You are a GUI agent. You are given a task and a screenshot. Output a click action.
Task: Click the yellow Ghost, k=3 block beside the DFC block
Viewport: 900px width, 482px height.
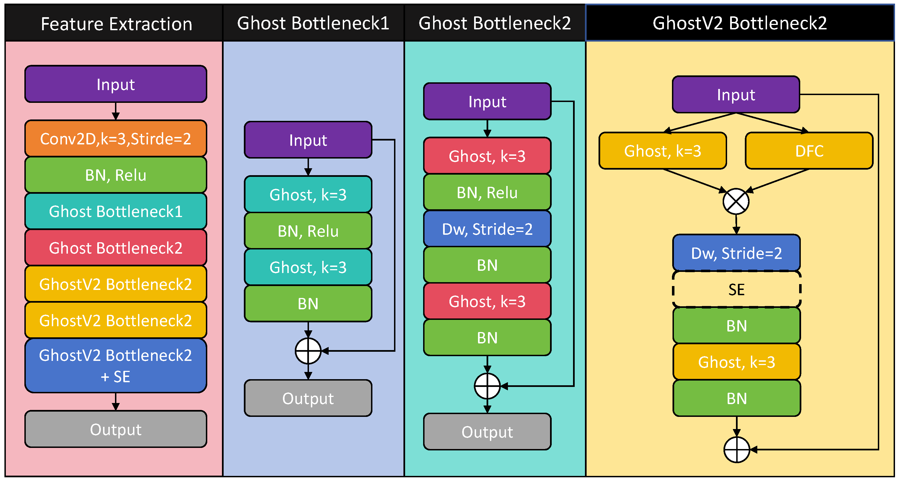point(663,151)
